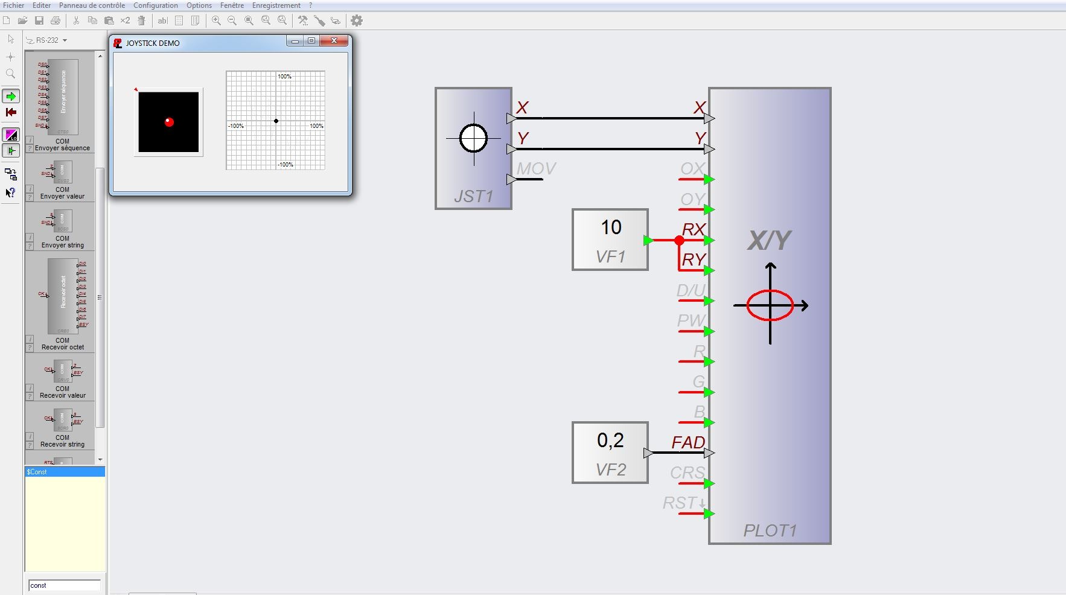Add a text label with the 'ab|' icon
Screen dimensions: 1066x595
162,21
